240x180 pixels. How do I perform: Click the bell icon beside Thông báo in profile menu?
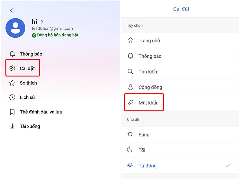tap(12, 54)
